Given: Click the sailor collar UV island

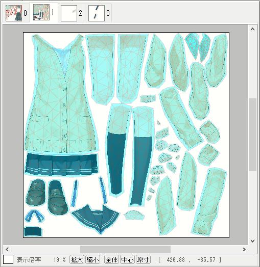Looking at the screenshot, I should coord(95,219).
